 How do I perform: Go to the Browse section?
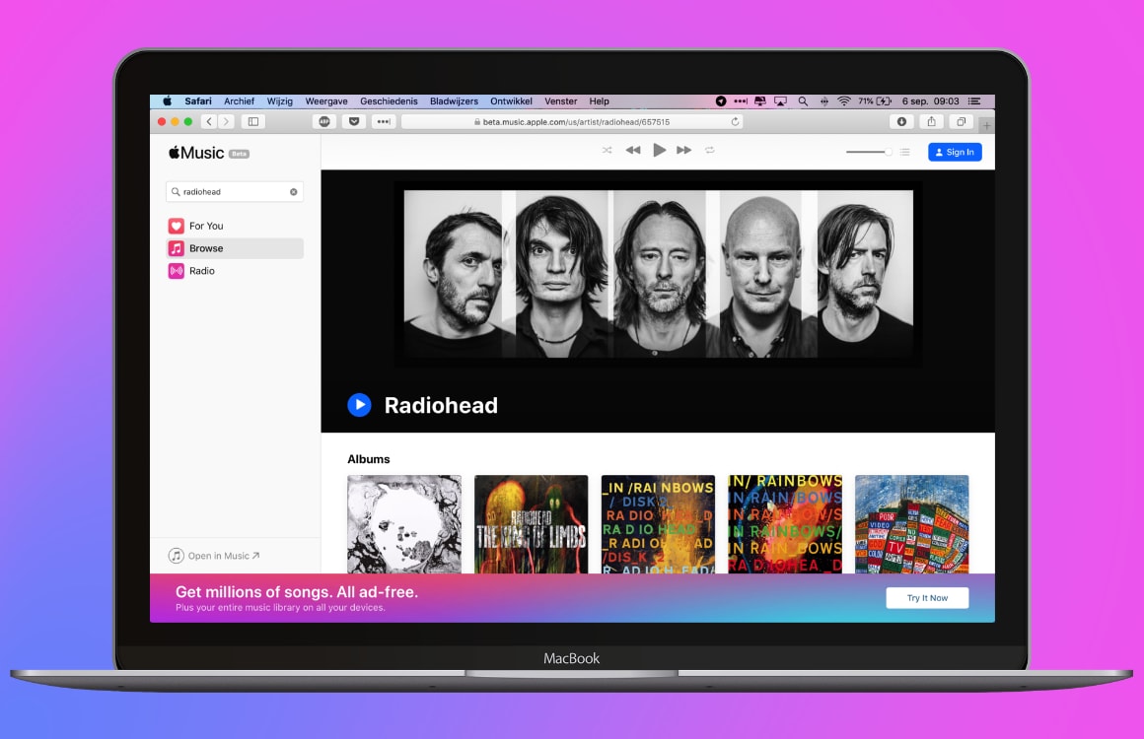[234, 248]
